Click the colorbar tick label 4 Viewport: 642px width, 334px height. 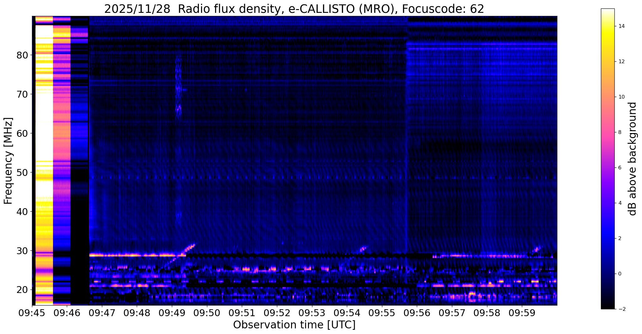point(620,203)
